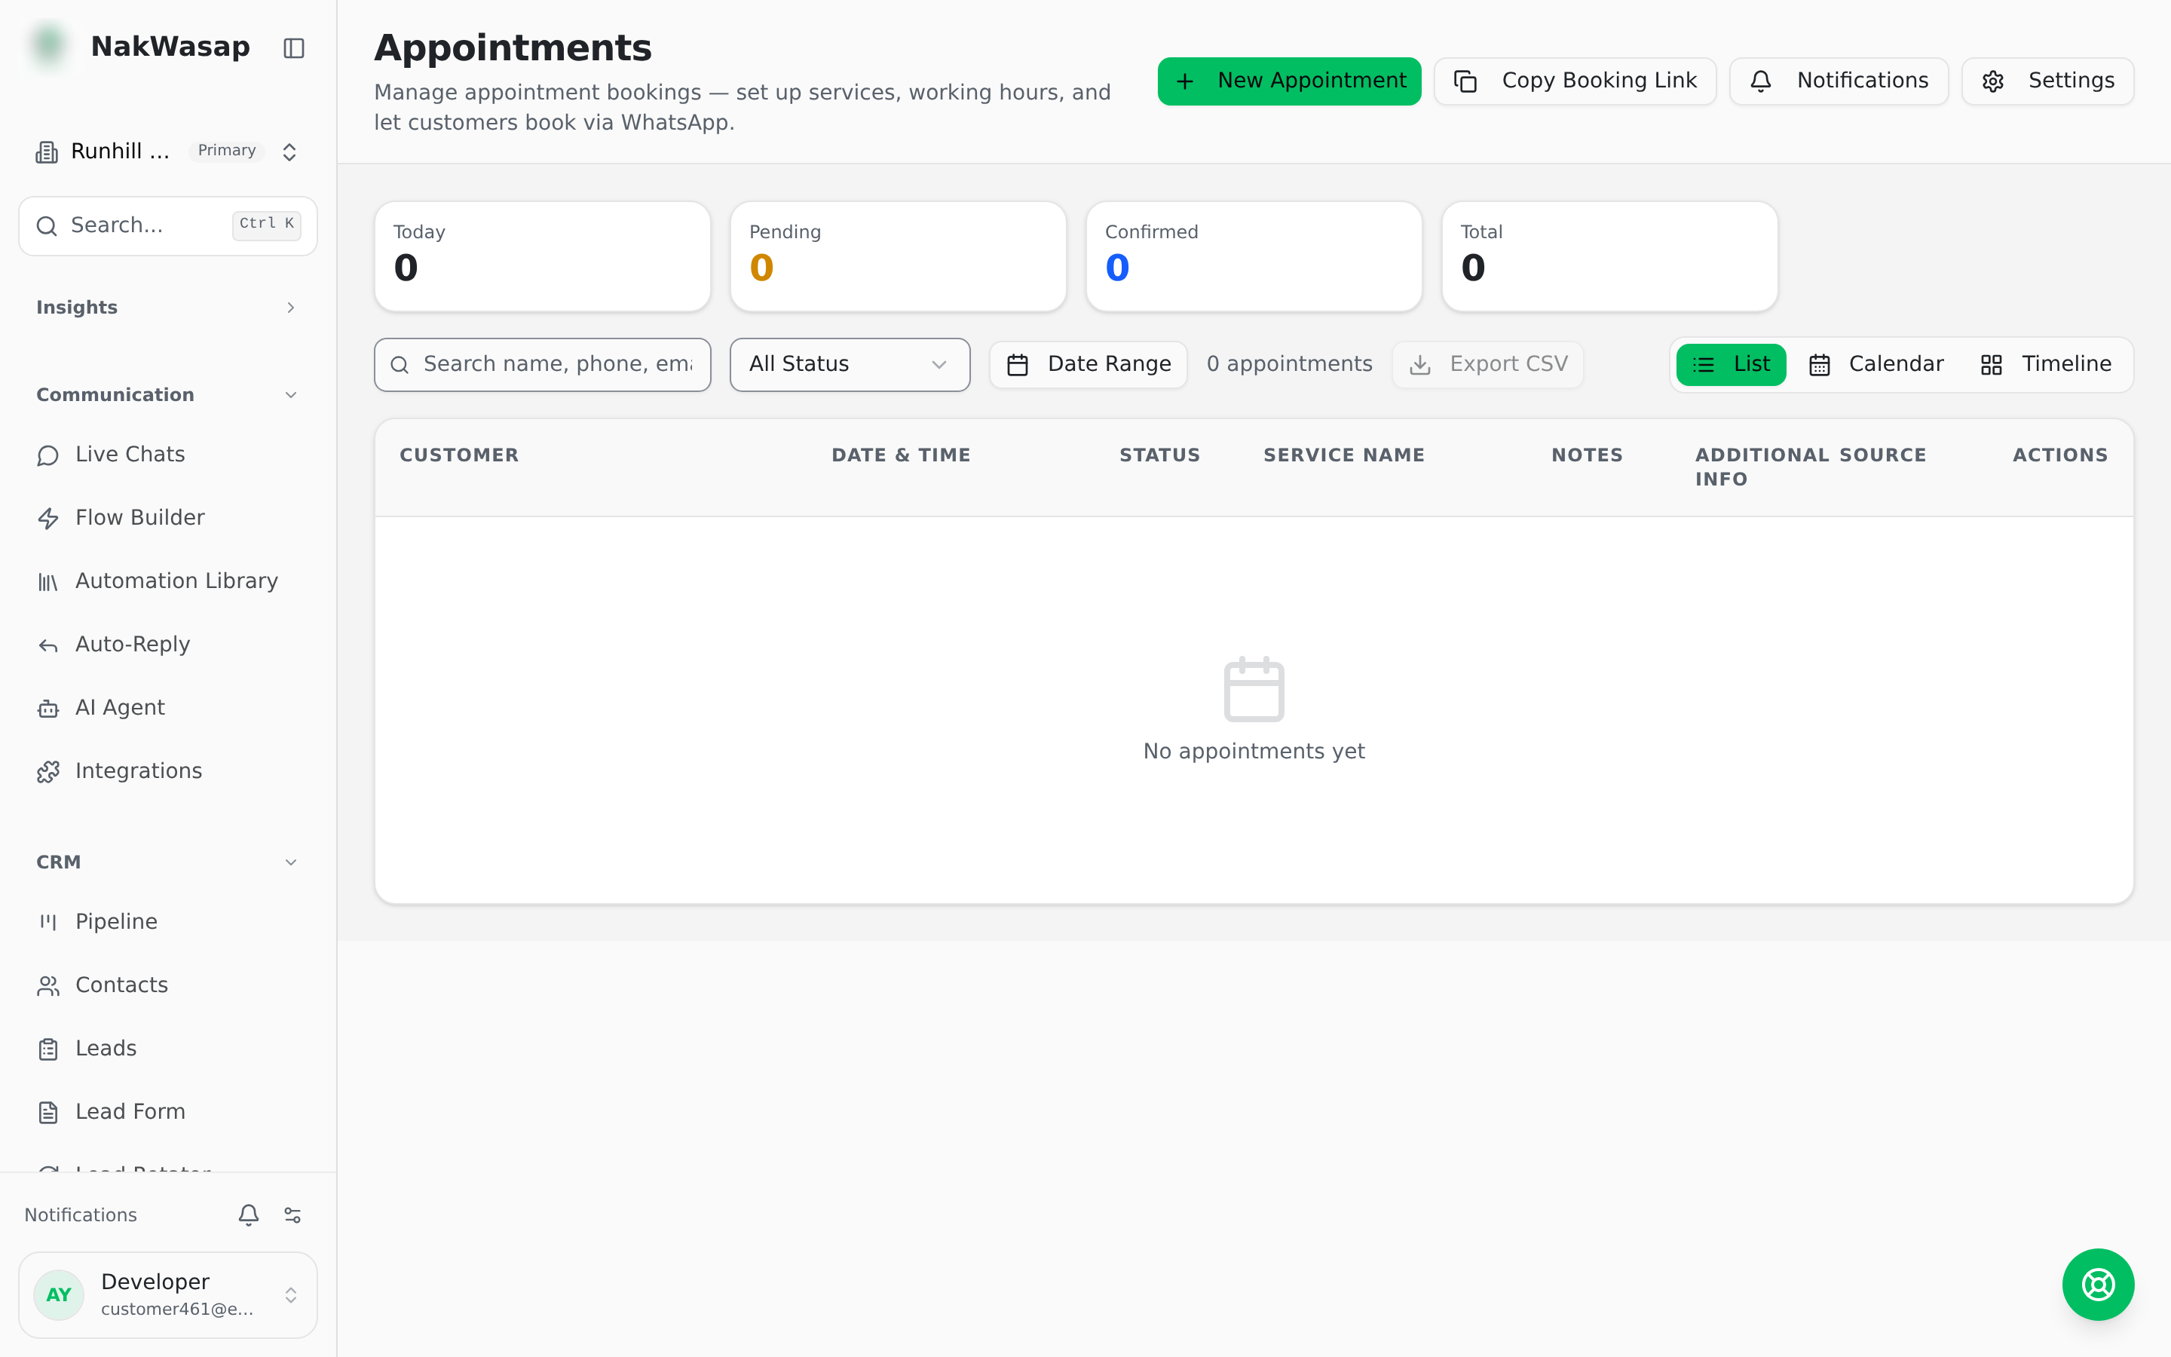Collapse the sidebar panel icon
2171x1357 pixels.
tap(294, 47)
